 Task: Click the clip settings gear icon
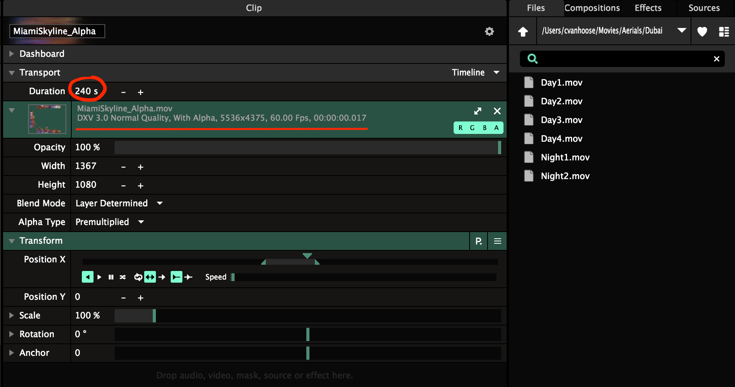(x=489, y=32)
